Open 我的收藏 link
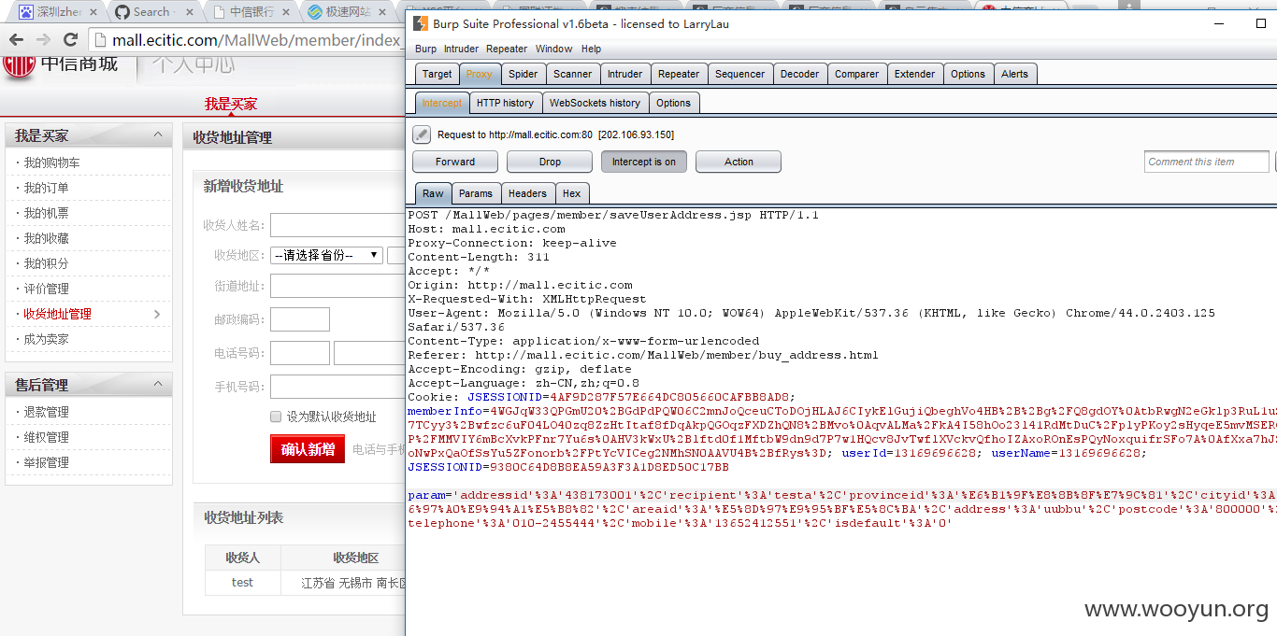 [x=46, y=238]
